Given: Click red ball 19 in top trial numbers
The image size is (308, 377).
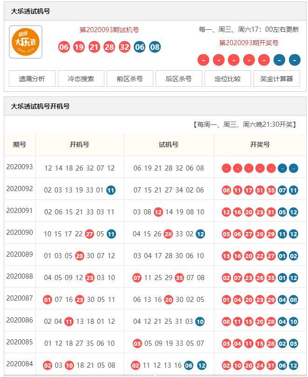Looking at the screenshot, I should [79, 47].
